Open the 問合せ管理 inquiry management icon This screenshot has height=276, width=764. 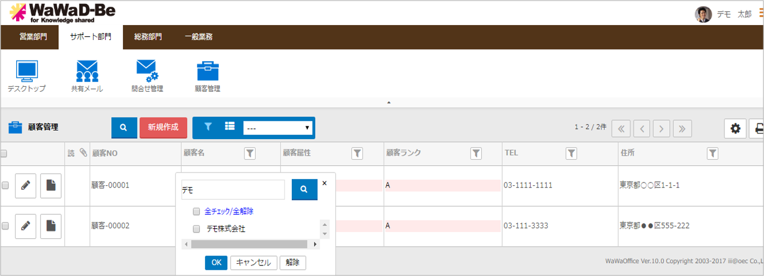point(147,71)
